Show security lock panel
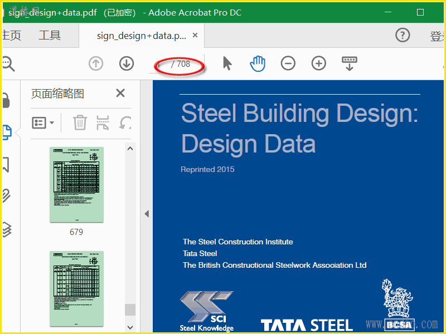 point(6,100)
